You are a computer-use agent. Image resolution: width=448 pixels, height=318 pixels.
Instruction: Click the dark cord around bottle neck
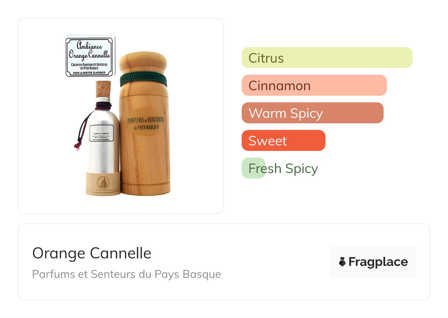point(103,105)
